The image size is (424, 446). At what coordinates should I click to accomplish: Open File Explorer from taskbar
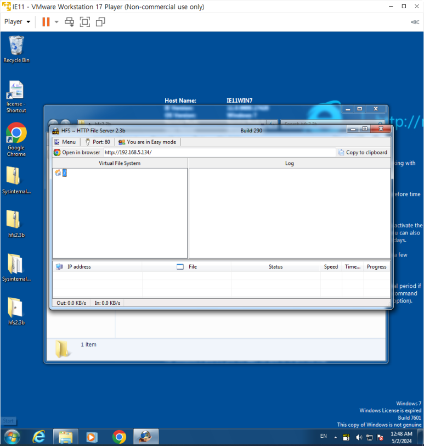tap(66, 437)
